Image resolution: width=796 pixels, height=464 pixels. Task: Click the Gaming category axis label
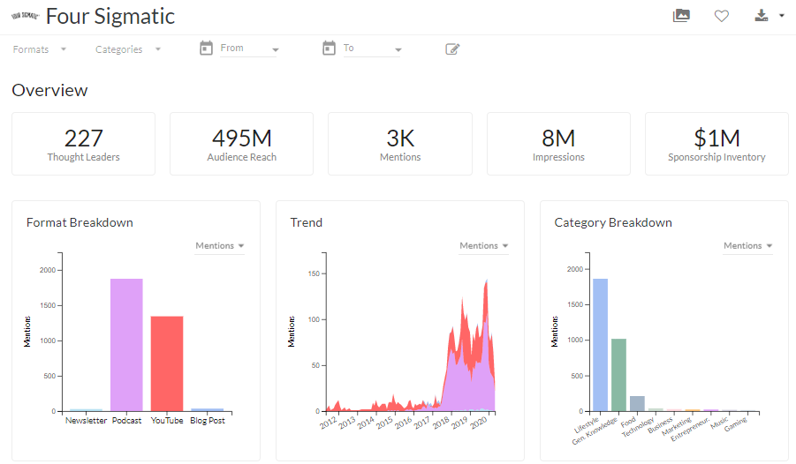point(736,424)
